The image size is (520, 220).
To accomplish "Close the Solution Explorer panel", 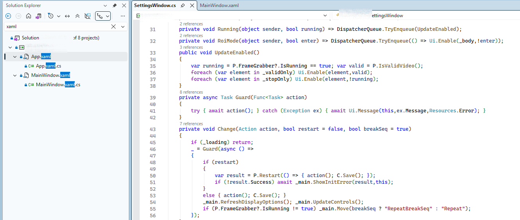I will (x=124, y=5).
